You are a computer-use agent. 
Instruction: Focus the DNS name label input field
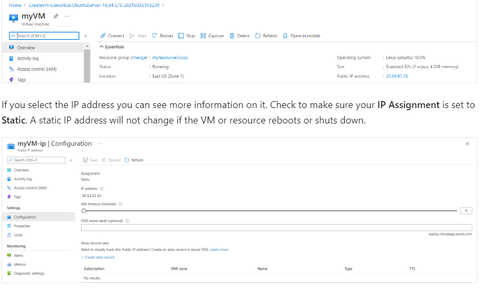(x=276, y=228)
